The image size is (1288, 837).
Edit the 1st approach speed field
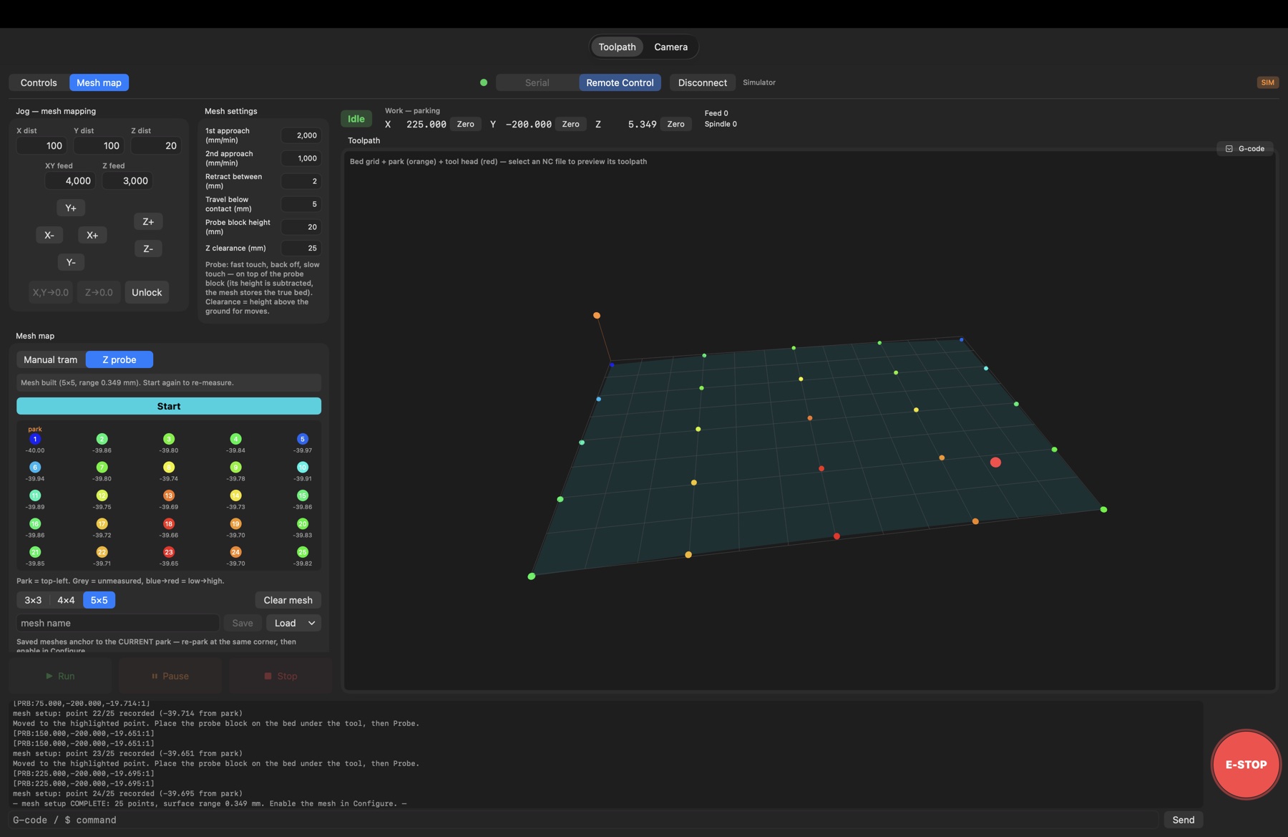301,135
